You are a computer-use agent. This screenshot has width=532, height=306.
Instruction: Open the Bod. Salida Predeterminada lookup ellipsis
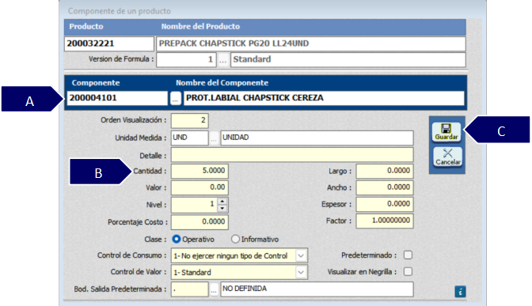214,289
